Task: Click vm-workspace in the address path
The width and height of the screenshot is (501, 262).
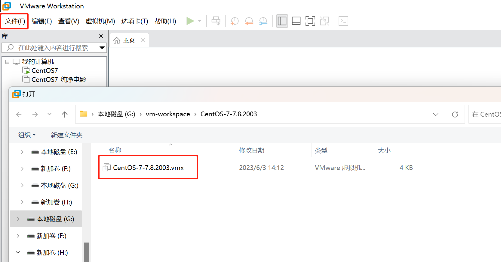Action: pos(168,114)
